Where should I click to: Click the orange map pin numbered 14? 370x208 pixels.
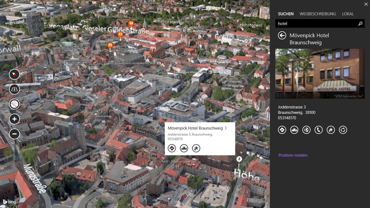click(131, 23)
